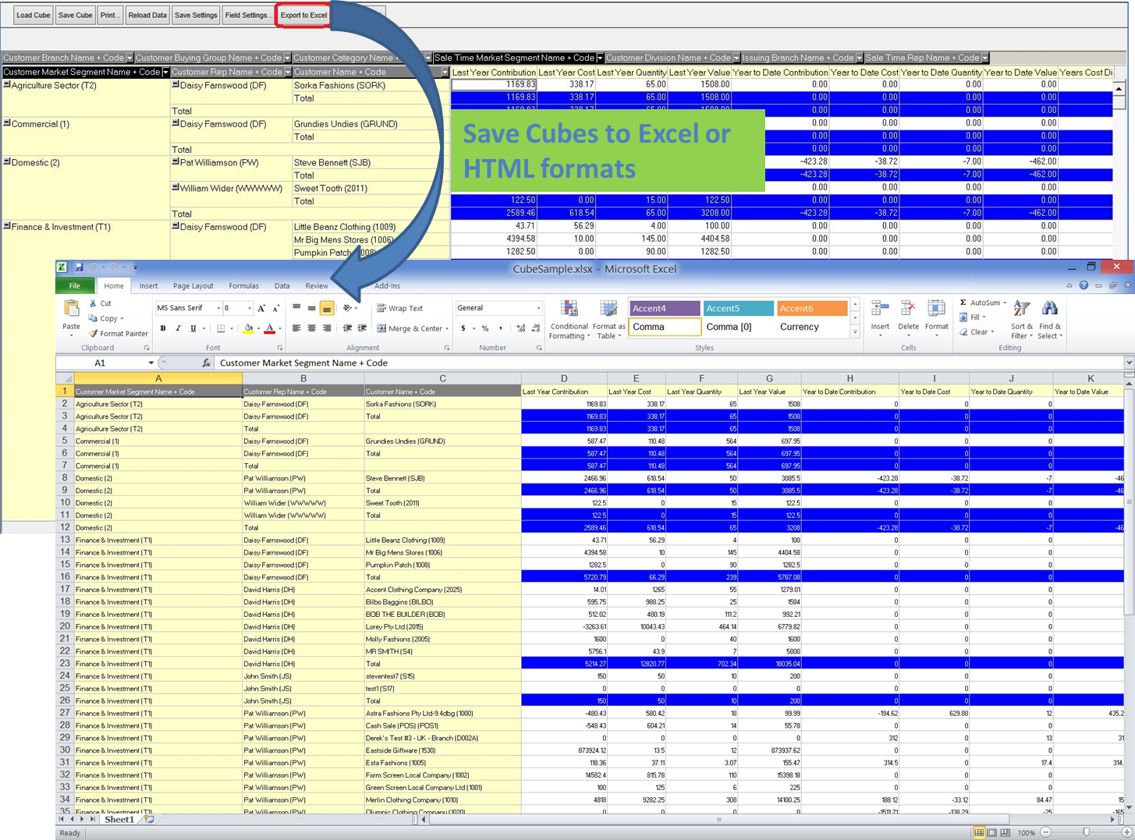Open the font name dropdown (MS Sans Serif)

click(218, 308)
